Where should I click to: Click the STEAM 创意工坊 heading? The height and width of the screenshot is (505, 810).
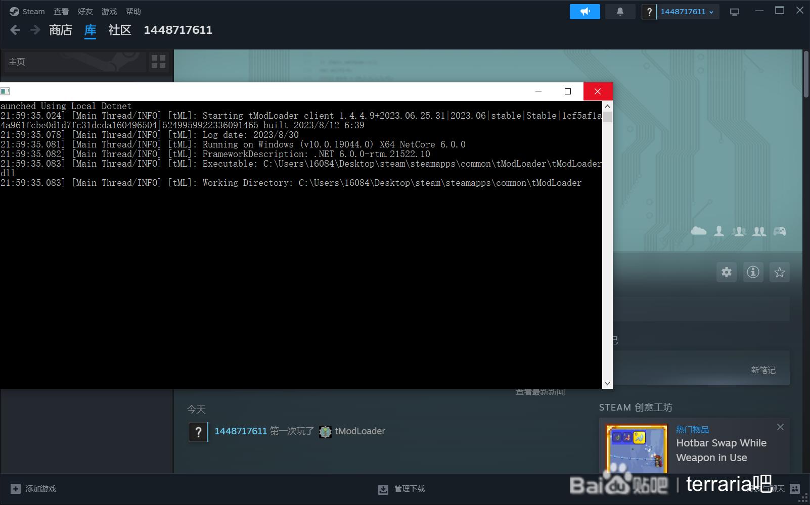point(636,408)
